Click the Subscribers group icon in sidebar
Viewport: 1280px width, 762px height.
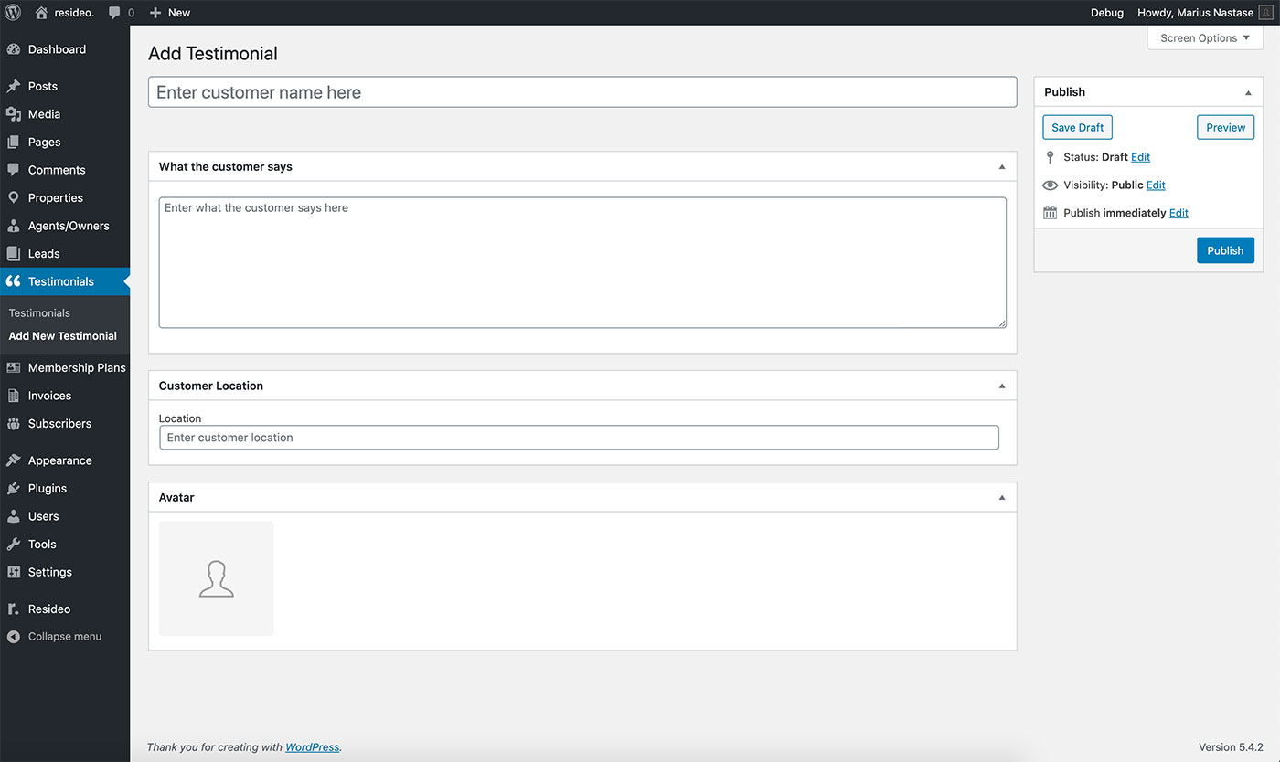coord(14,424)
